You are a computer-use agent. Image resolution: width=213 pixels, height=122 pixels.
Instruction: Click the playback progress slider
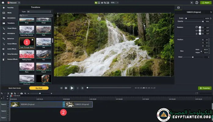[x=109, y=88]
